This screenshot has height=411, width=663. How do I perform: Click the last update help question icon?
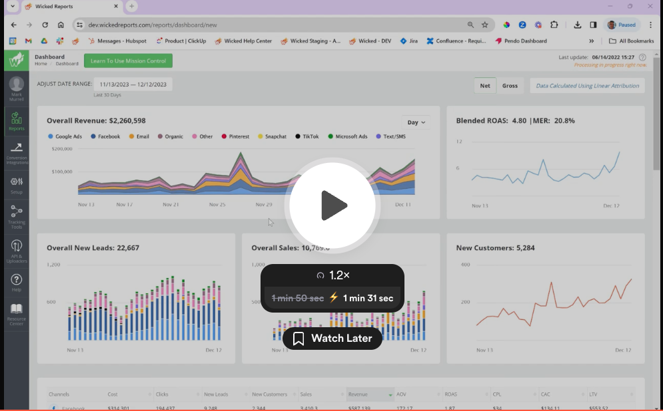(x=642, y=57)
